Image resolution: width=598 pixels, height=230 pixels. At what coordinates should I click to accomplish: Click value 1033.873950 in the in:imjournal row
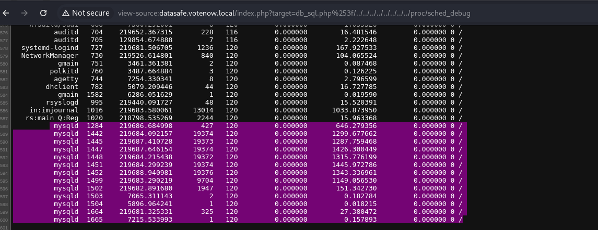pos(354,110)
